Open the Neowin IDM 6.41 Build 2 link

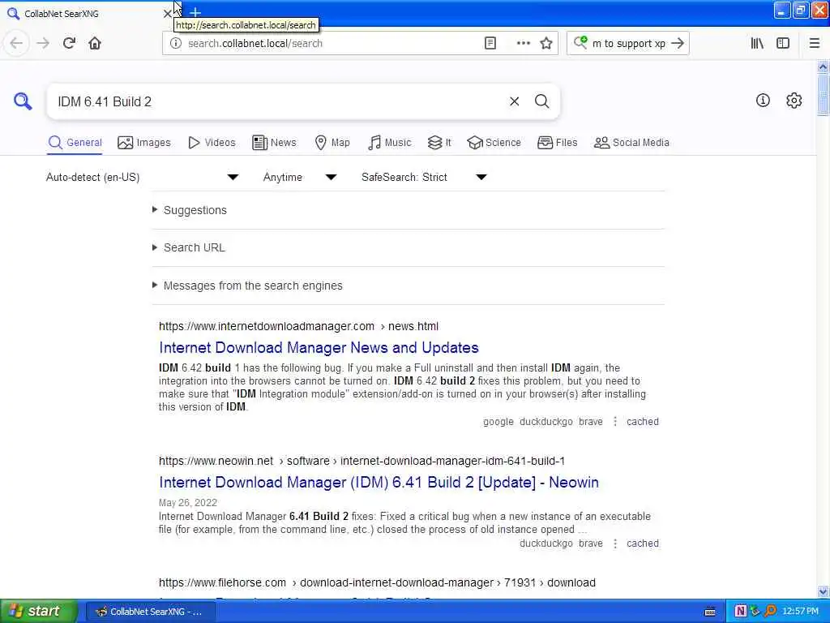tap(379, 482)
